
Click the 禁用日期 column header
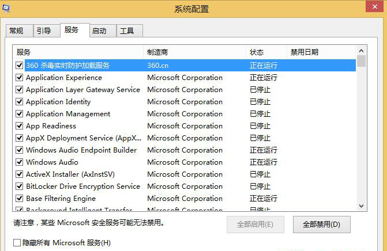tap(321, 52)
